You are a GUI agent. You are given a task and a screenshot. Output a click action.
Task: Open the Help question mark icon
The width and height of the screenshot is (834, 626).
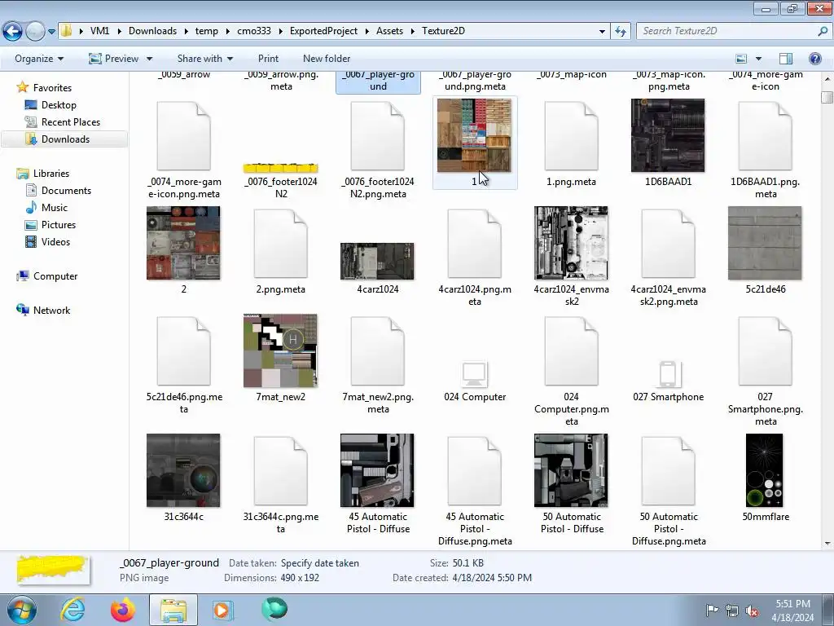coord(814,59)
